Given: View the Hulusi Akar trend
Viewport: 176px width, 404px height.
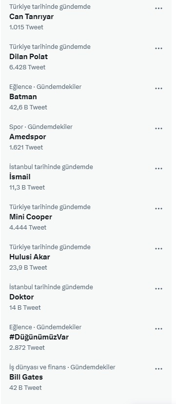Looking at the screenshot, I should click(30, 257).
